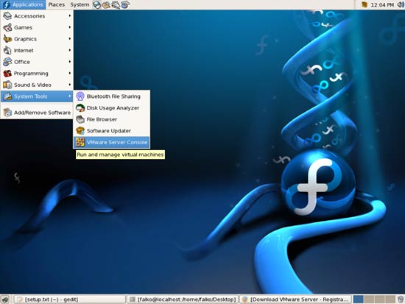This screenshot has width=405, height=304.
Task: Expand the Games submenu arrow
Action: [x=70, y=27]
